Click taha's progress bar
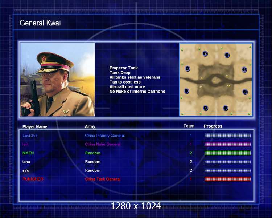This screenshot has width=272, height=218. (228, 162)
